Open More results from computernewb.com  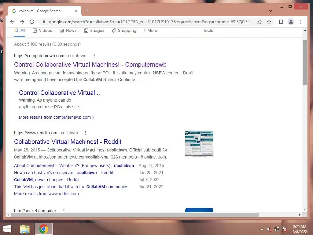57,117
